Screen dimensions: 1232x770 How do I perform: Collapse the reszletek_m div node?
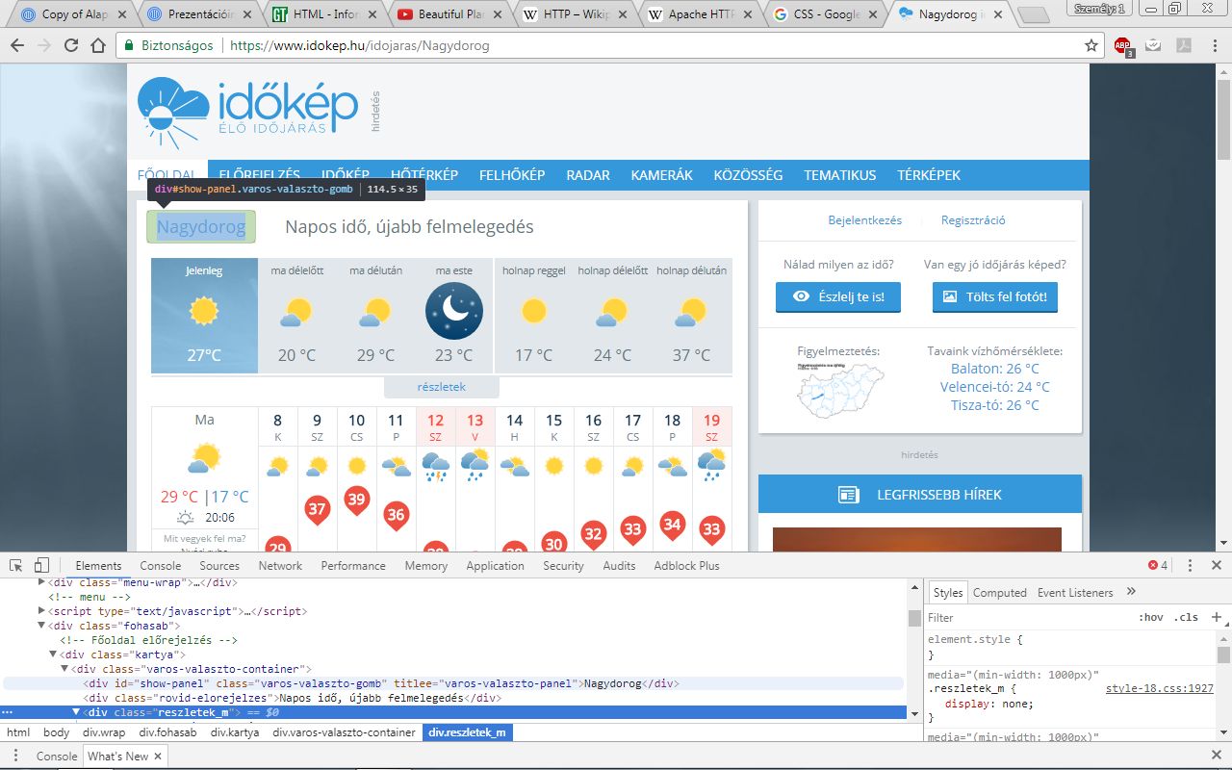[x=76, y=712]
